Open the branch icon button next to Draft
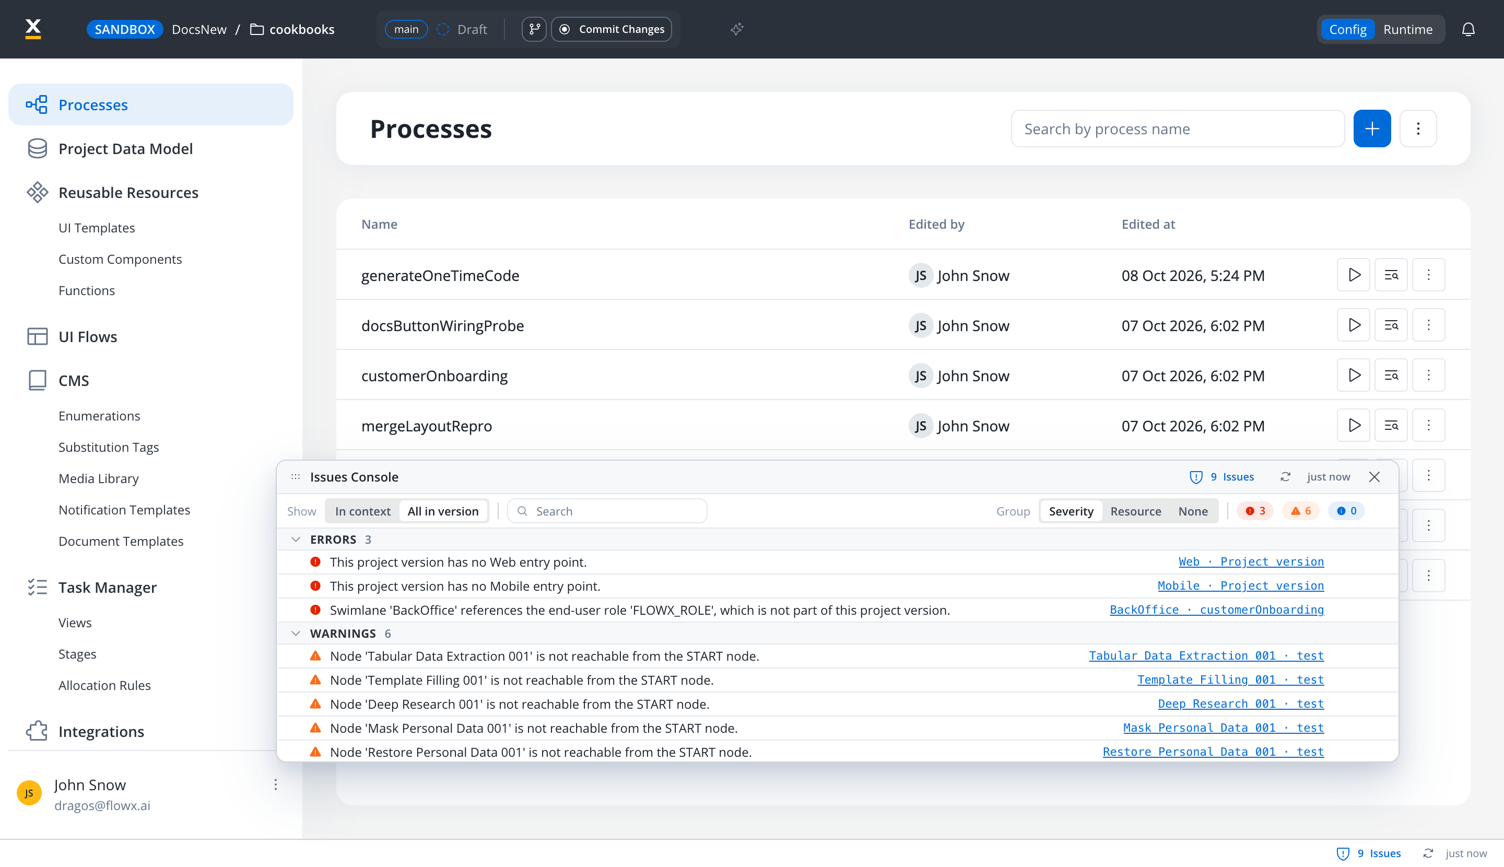Screen dimensions: 1504x867 click(x=534, y=29)
